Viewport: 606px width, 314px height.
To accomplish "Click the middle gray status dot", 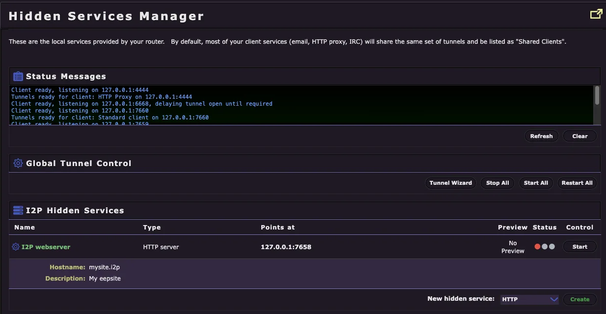I will point(544,246).
